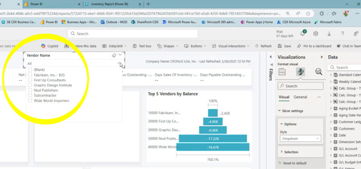The height and width of the screenshot is (169, 361).
Task: Select the Analytics magnifier icon
Action: click(x=319, y=72)
